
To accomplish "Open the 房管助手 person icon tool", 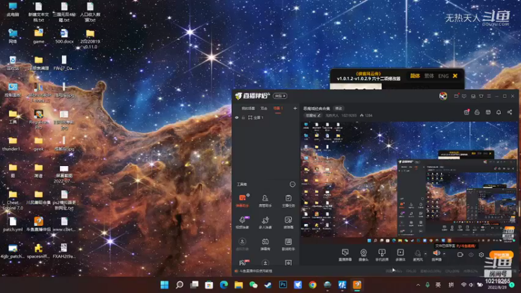I will (265, 201).
